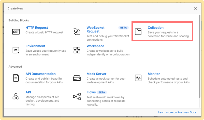Click the BETA badge beside WebSocket Request
This screenshot has height=120, width=204.
click(123, 28)
